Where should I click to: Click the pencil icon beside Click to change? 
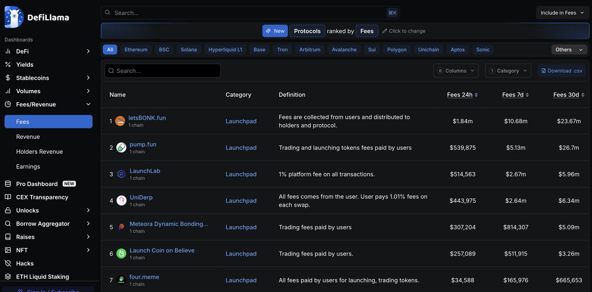(385, 31)
